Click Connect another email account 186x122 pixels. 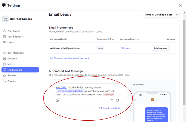[x=71, y=58]
